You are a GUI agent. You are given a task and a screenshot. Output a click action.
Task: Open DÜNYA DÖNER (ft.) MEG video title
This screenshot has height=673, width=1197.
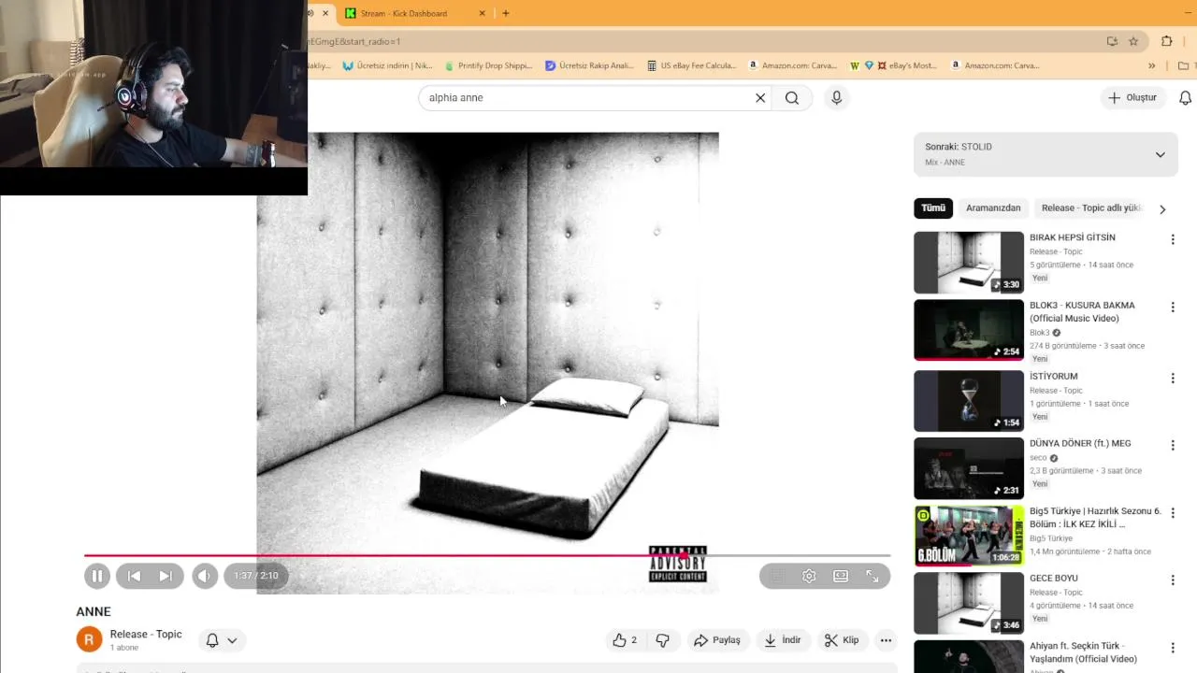tap(1080, 443)
